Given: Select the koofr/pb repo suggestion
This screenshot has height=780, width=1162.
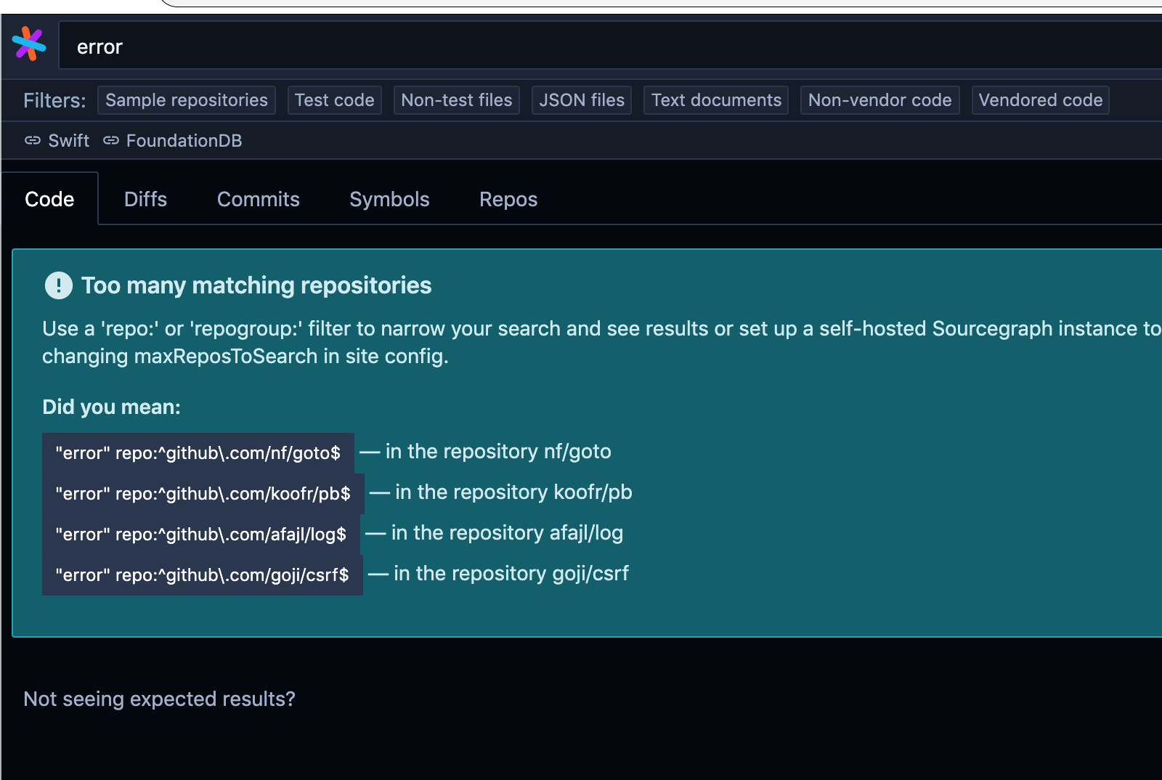Looking at the screenshot, I should (x=203, y=493).
